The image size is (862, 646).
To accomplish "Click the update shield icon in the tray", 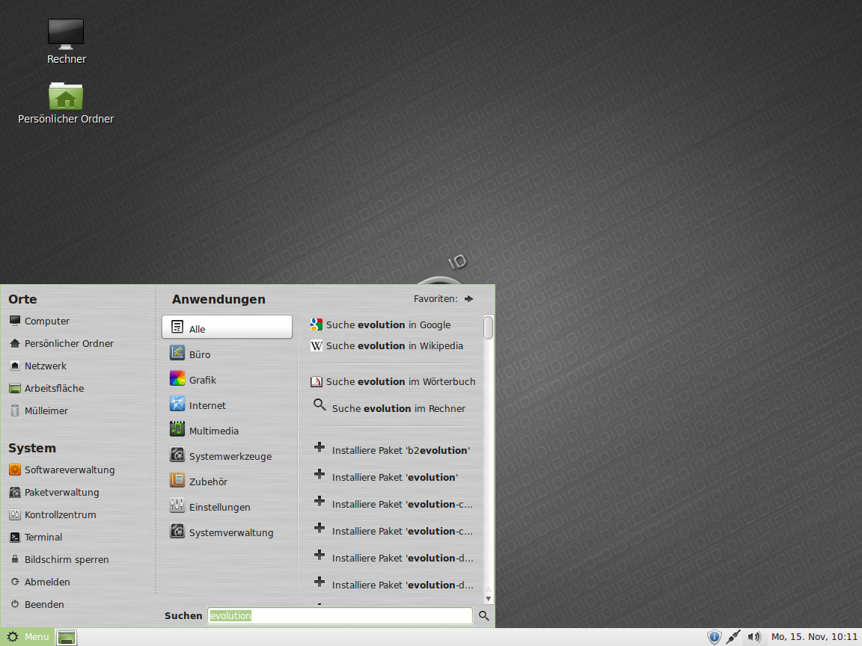I will tap(714, 637).
